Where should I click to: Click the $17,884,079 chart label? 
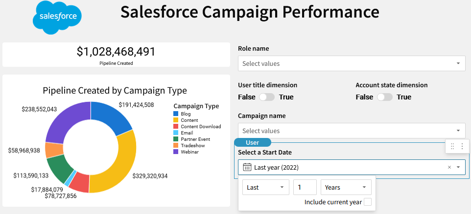click(x=47, y=190)
